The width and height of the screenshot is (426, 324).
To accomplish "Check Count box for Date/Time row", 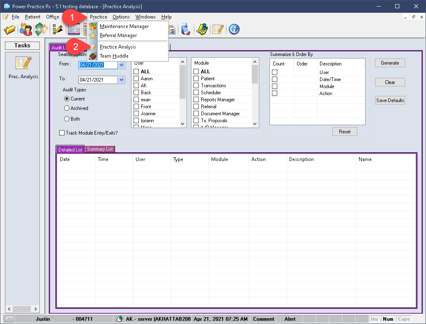I will coord(275,79).
